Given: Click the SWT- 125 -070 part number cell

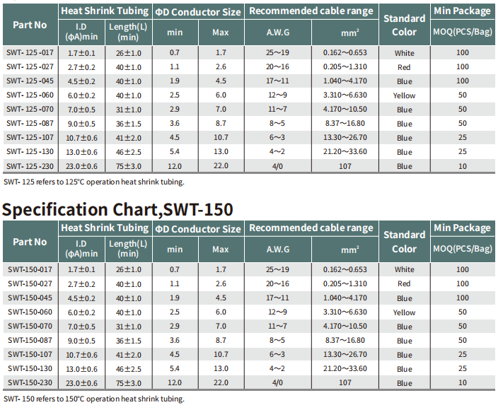Looking at the screenshot, I should point(30,110).
